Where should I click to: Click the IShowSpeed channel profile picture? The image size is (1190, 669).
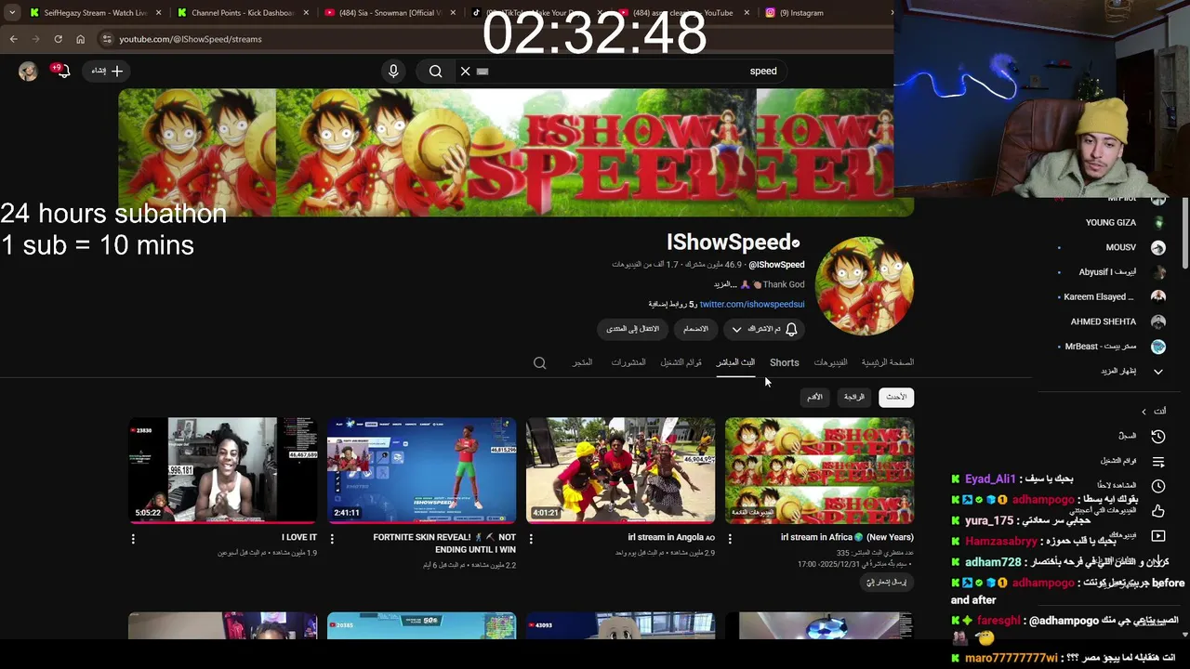pos(865,285)
